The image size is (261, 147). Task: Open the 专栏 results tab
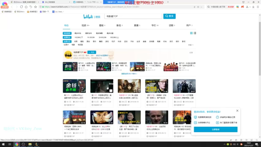(x=155, y=25)
